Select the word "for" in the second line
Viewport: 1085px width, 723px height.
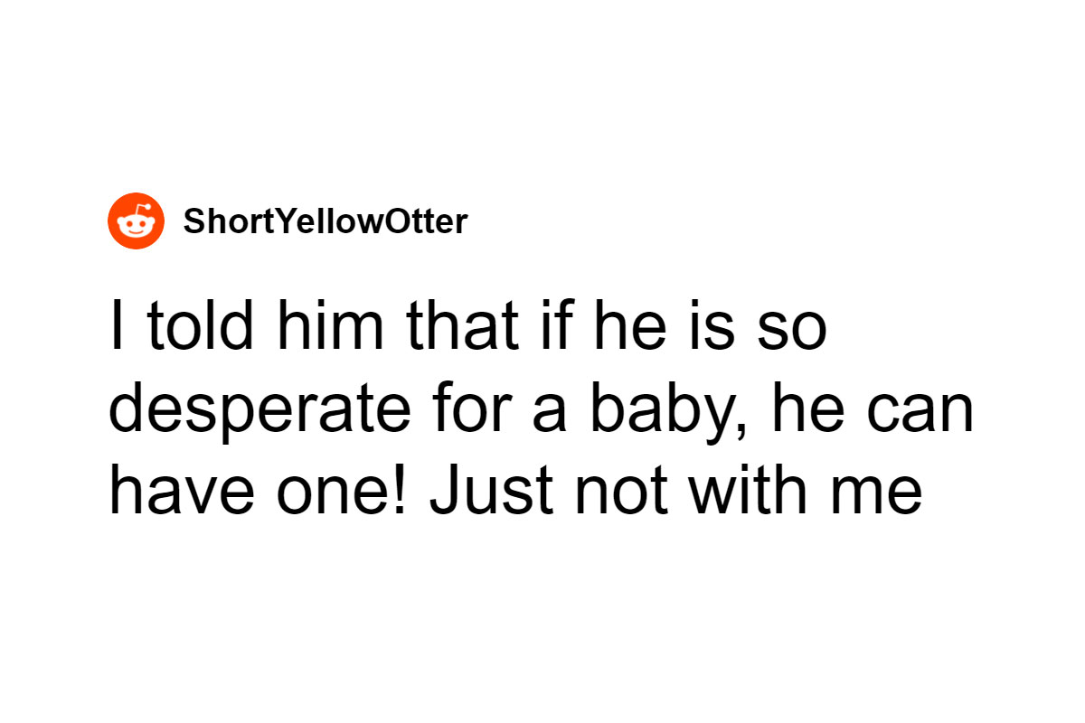[x=470, y=413]
